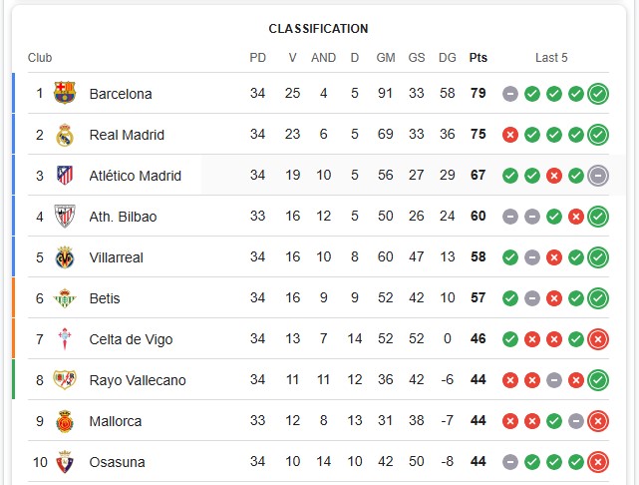Select the Mallorca table row name
Viewport: 639px width, 485px height.
point(116,421)
